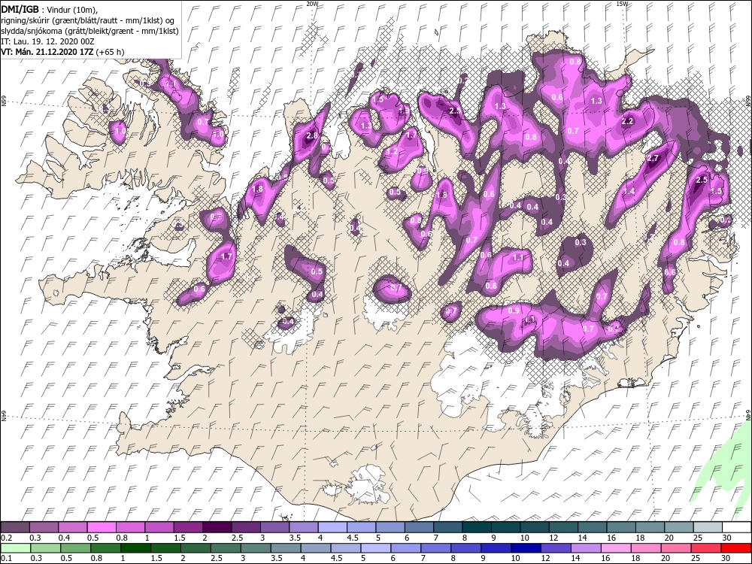Viewport: 752px width, 564px height.
Task: Select the lavender swatch above top-row label 4
Action: (332, 528)
